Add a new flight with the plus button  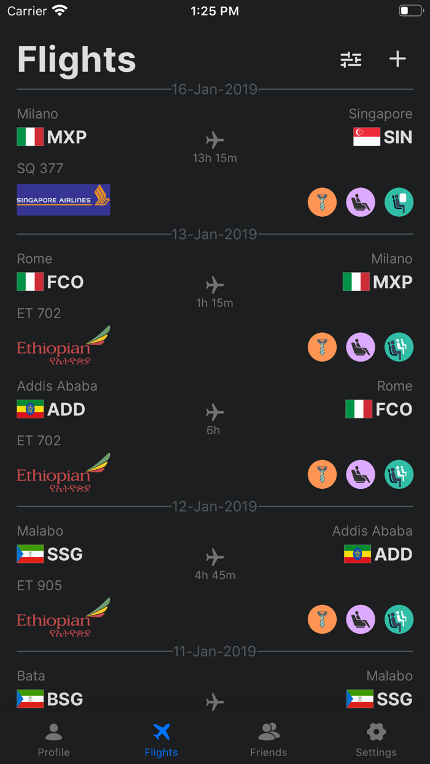point(397,58)
